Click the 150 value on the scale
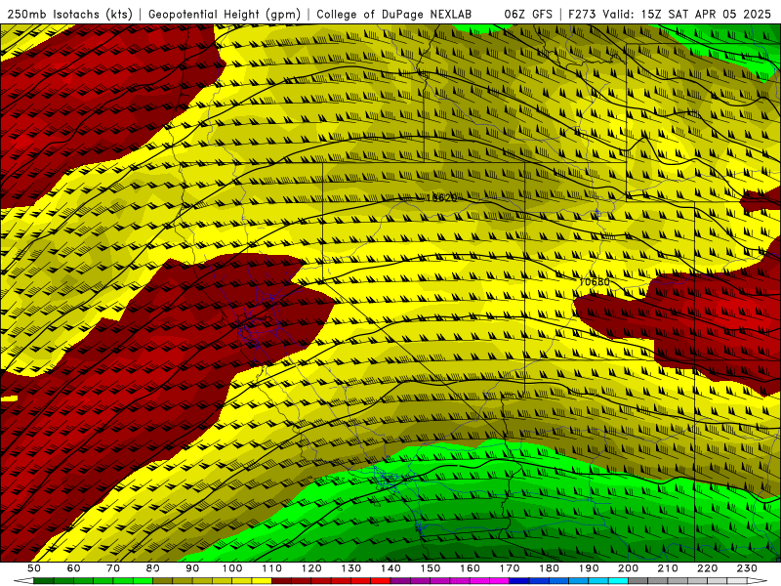 coord(430,568)
